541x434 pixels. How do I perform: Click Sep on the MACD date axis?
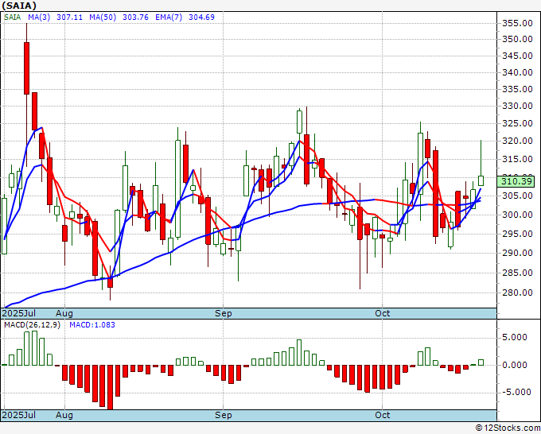(224, 415)
